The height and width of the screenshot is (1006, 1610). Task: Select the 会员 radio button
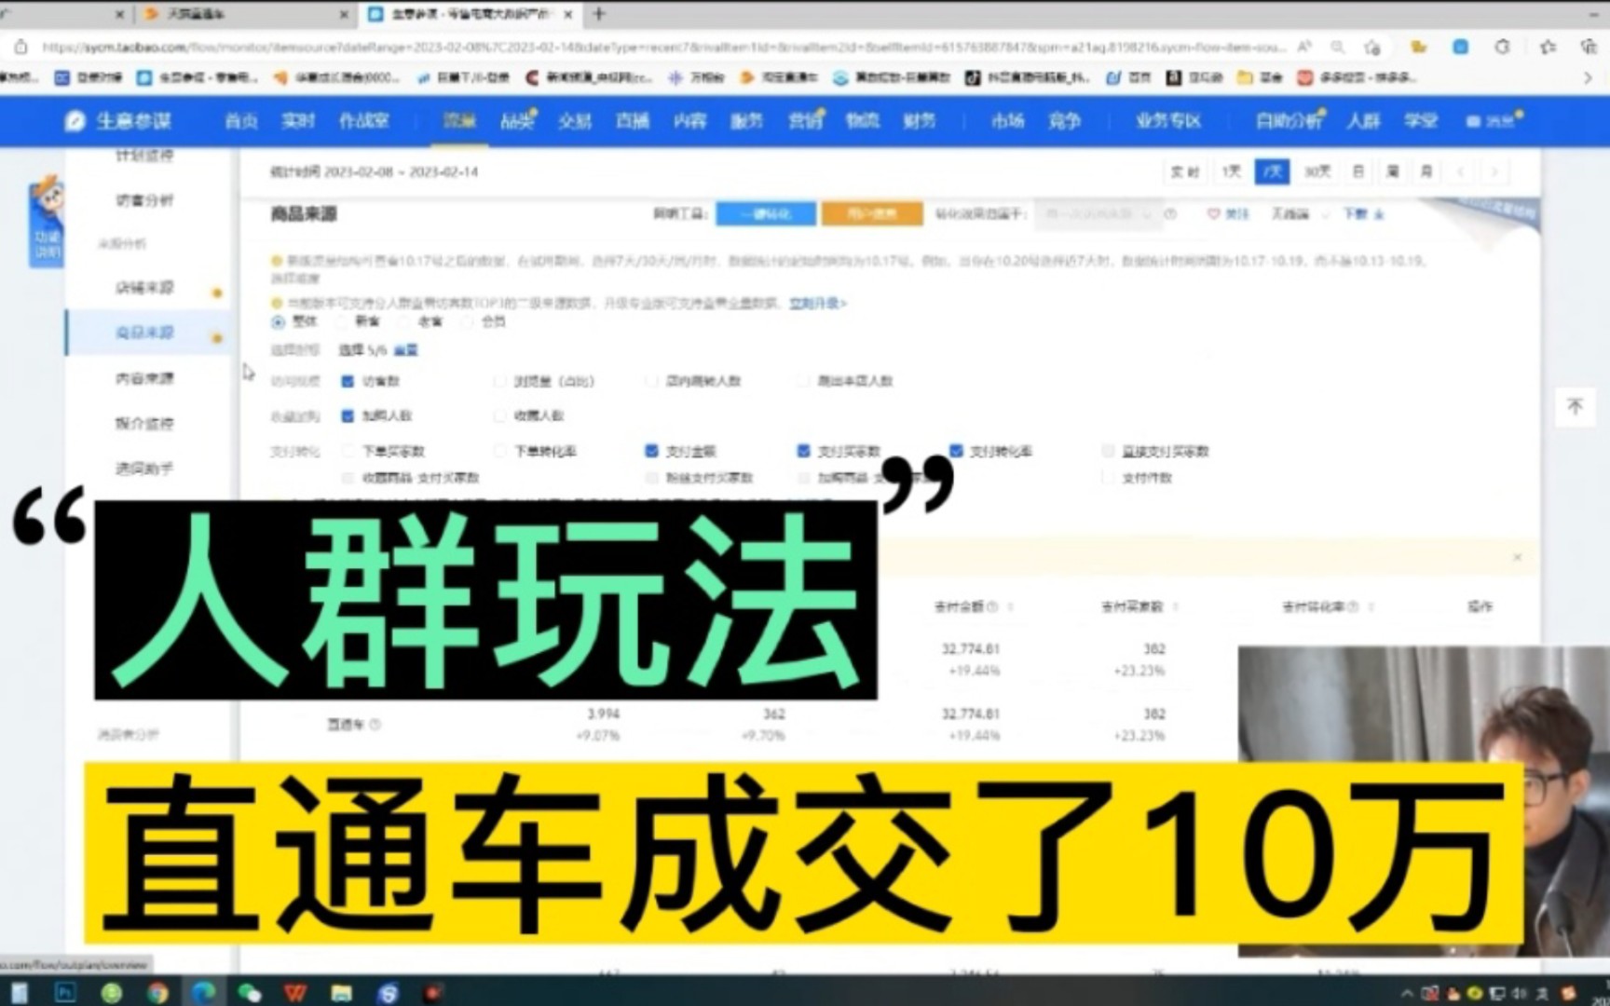(467, 321)
